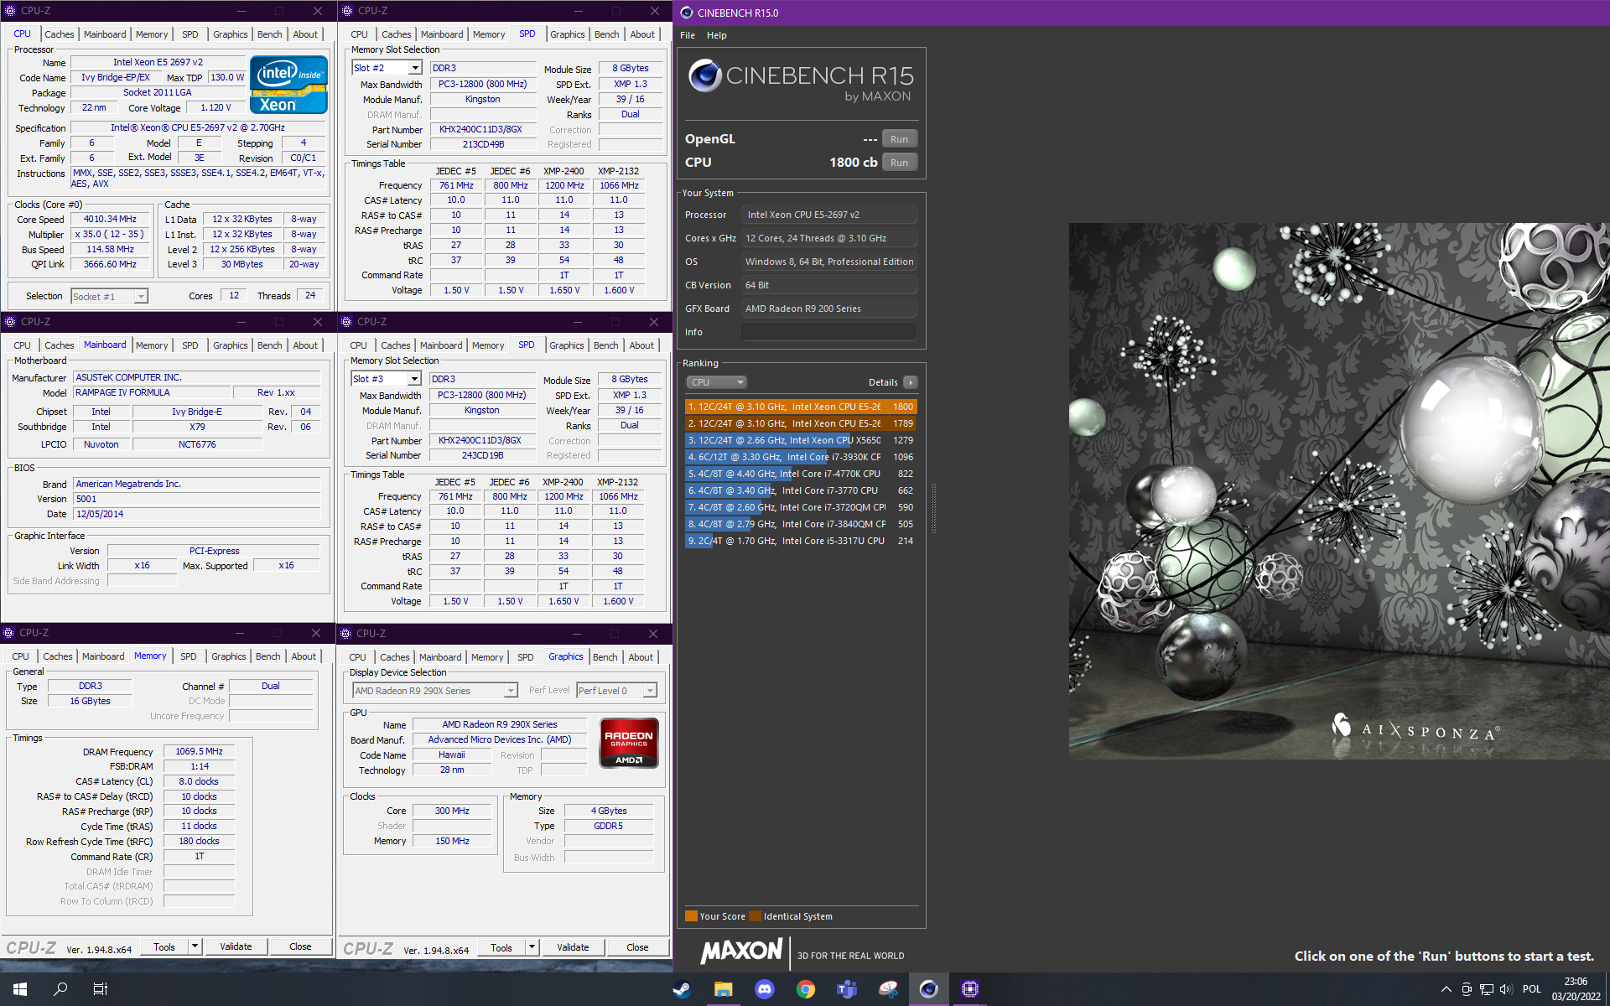This screenshot has width=1610, height=1006.
Task: Select ranking row 2 scoring 1789
Action: coord(801,423)
